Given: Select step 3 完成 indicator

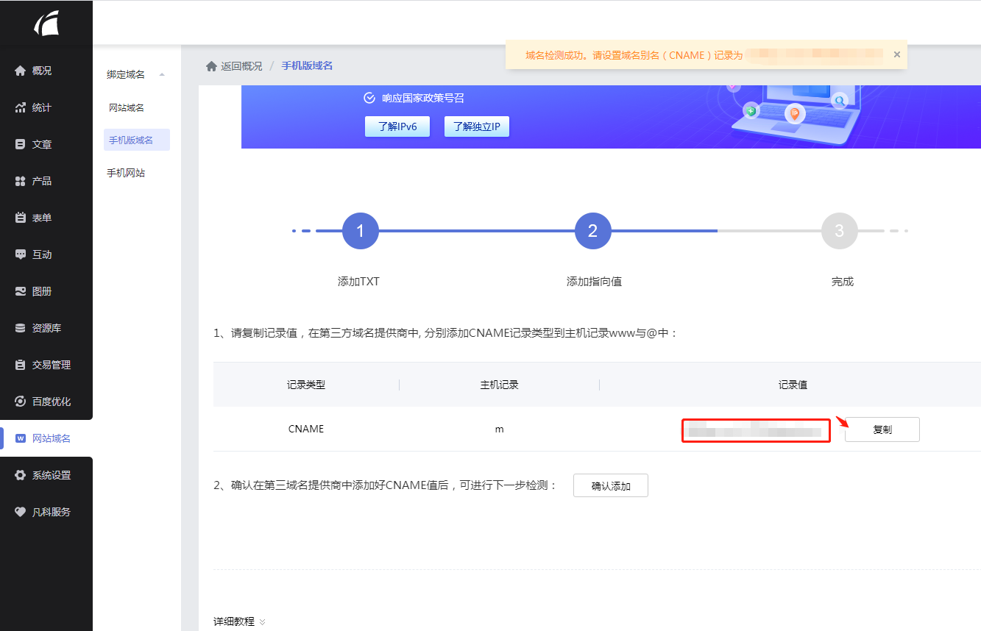Looking at the screenshot, I should (x=841, y=230).
